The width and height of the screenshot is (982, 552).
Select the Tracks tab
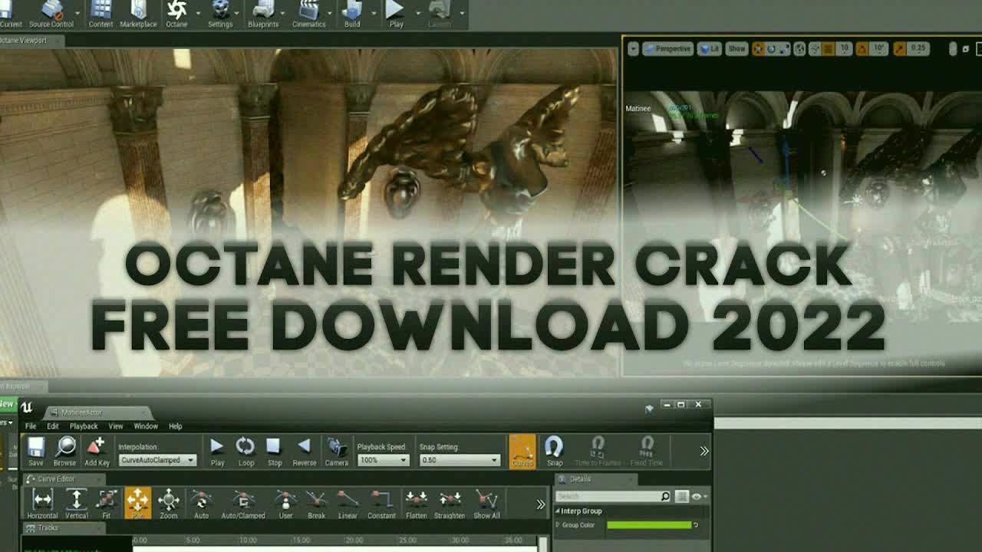(63, 527)
